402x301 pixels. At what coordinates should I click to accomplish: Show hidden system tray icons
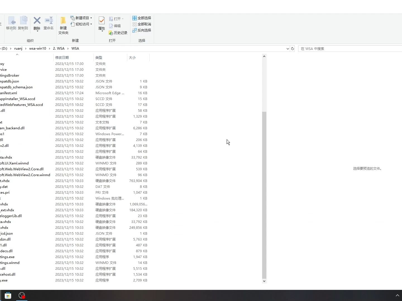click(397, 295)
